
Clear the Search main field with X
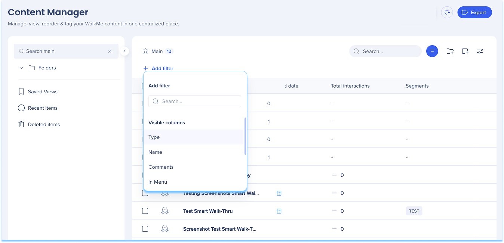110,51
